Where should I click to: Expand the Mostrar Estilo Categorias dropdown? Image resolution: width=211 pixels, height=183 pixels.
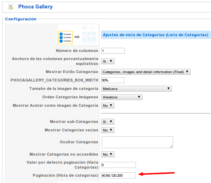coord(146,72)
